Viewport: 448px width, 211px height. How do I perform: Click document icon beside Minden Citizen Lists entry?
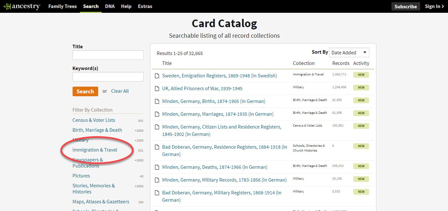[x=157, y=127]
